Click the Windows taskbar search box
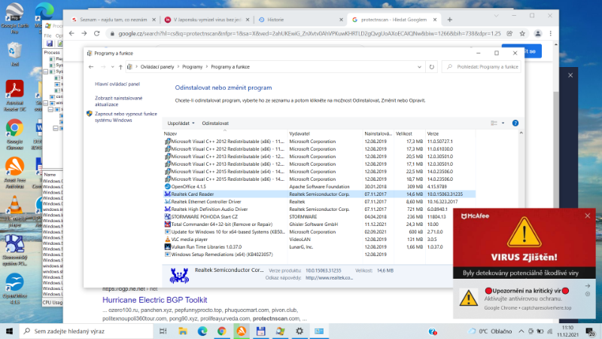This screenshot has height=339, width=602. click(87, 331)
